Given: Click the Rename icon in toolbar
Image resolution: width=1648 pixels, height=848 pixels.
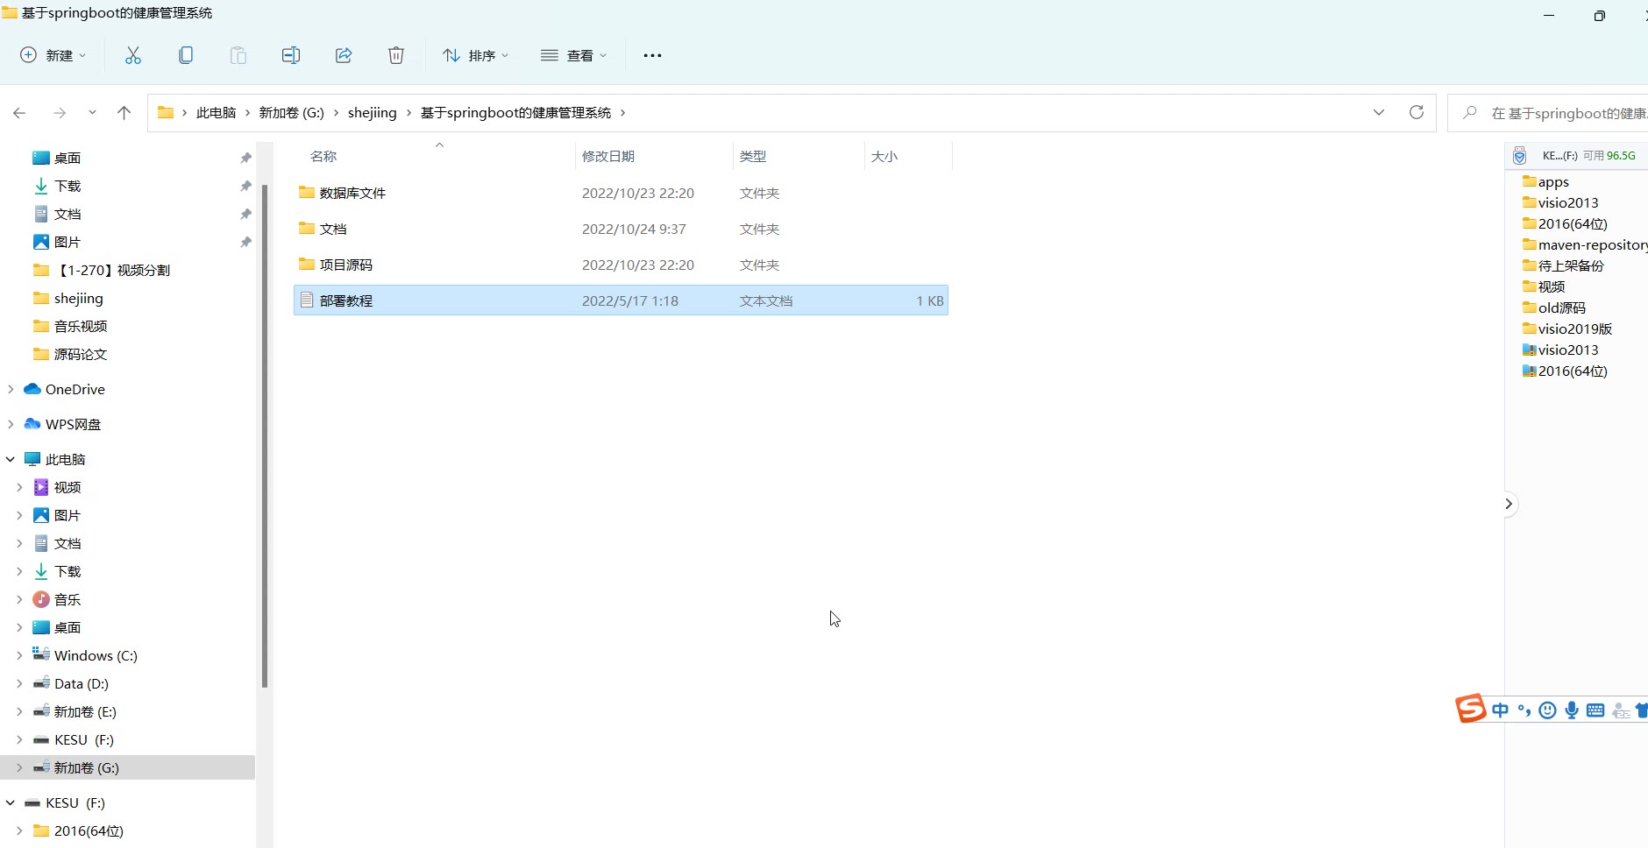Looking at the screenshot, I should [291, 55].
